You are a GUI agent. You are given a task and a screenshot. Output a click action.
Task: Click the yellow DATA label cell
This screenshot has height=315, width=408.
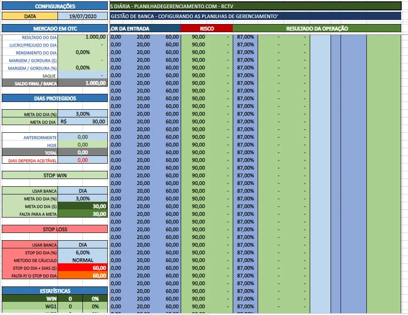(x=30, y=16)
